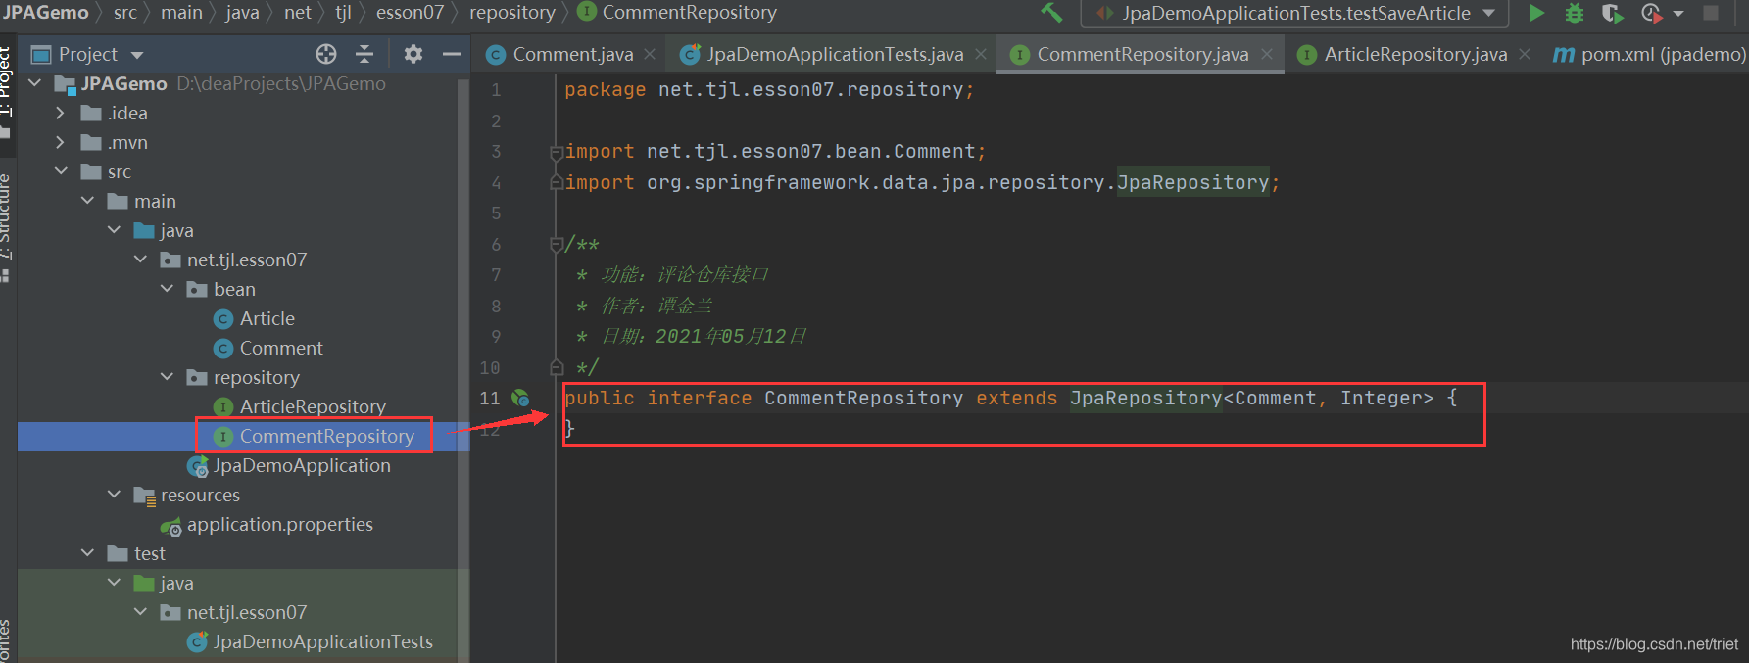1749x663 pixels.
Task: Run the selected test configuration
Action: [1537, 13]
